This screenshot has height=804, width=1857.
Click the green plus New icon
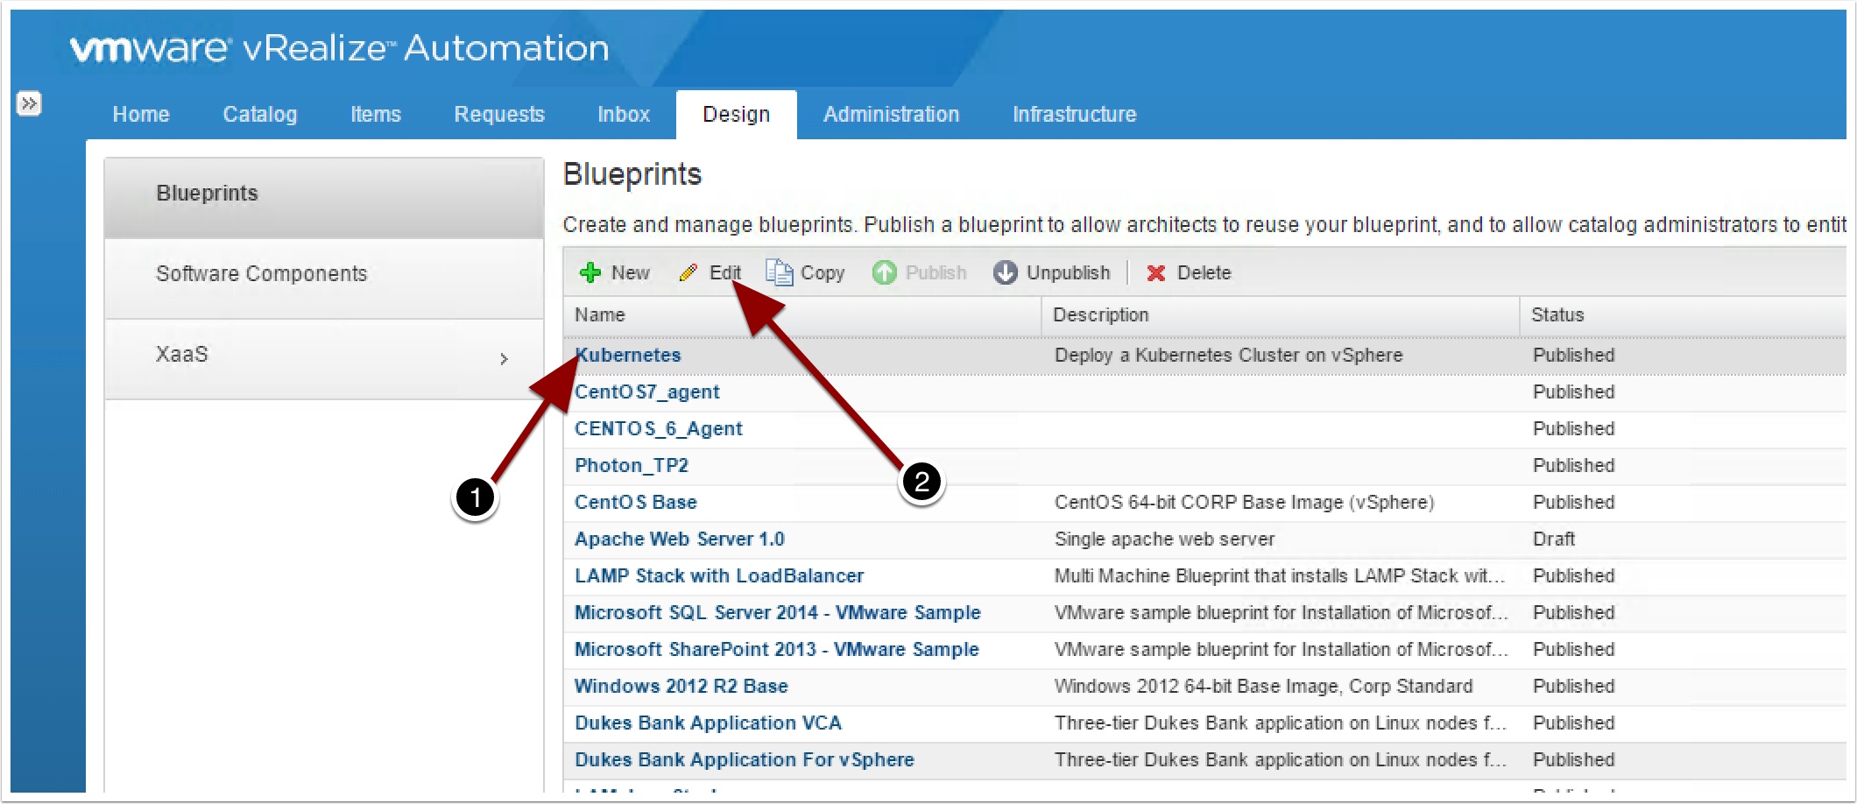pos(590,273)
